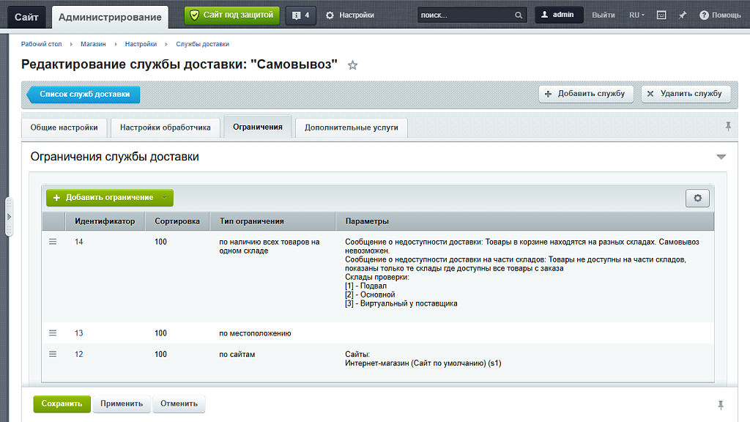
Task: Open the Дополнительные услуги tab
Action: pyautogui.click(x=351, y=127)
